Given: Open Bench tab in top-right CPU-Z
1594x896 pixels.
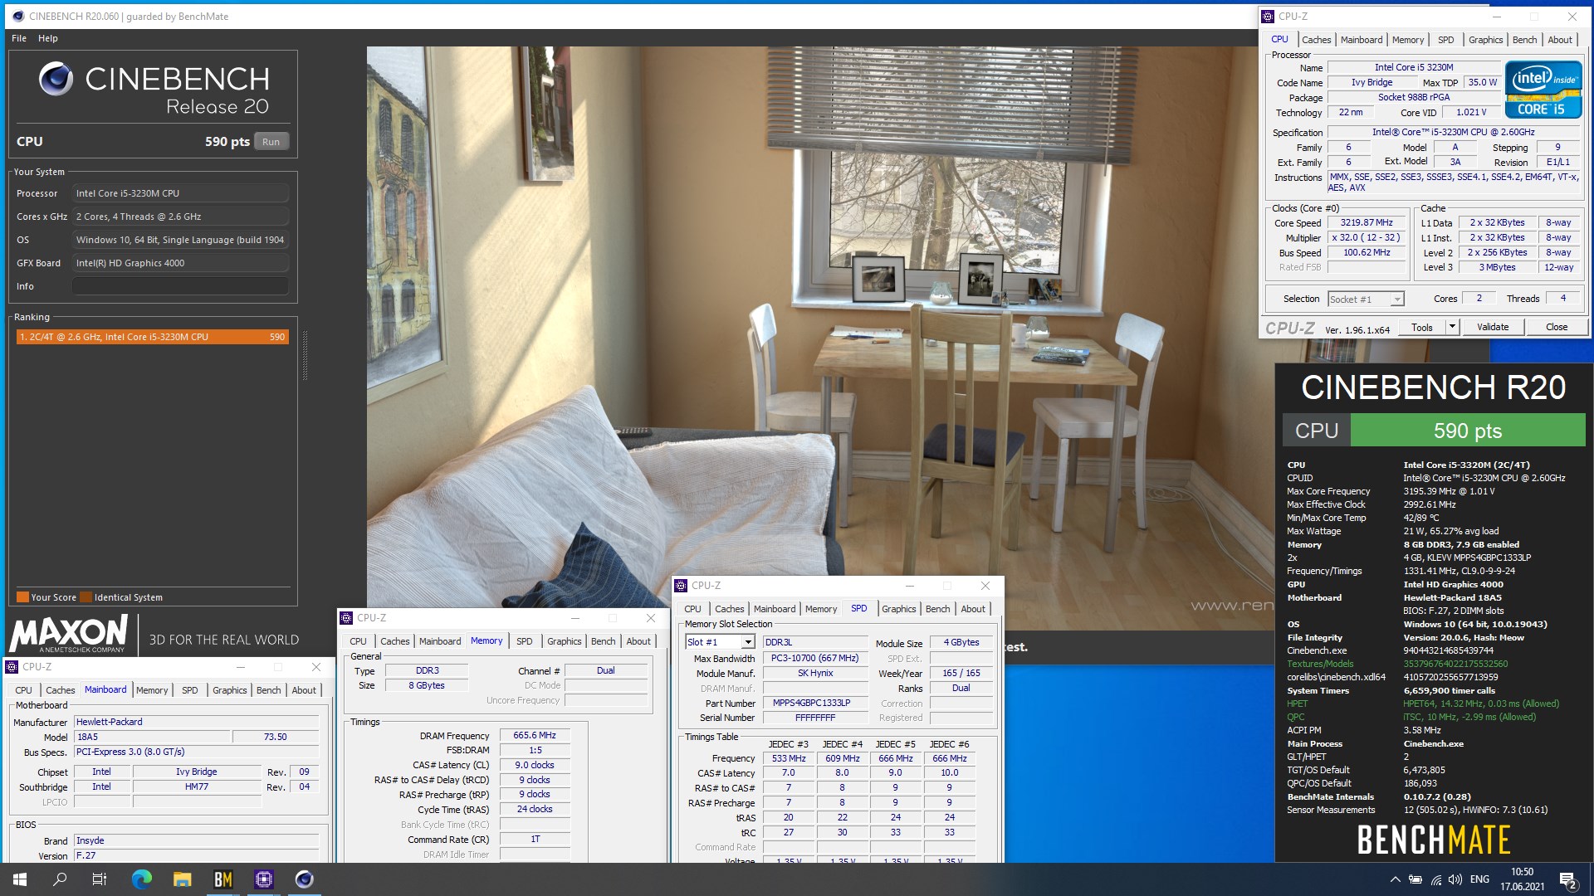Looking at the screenshot, I should point(1524,40).
